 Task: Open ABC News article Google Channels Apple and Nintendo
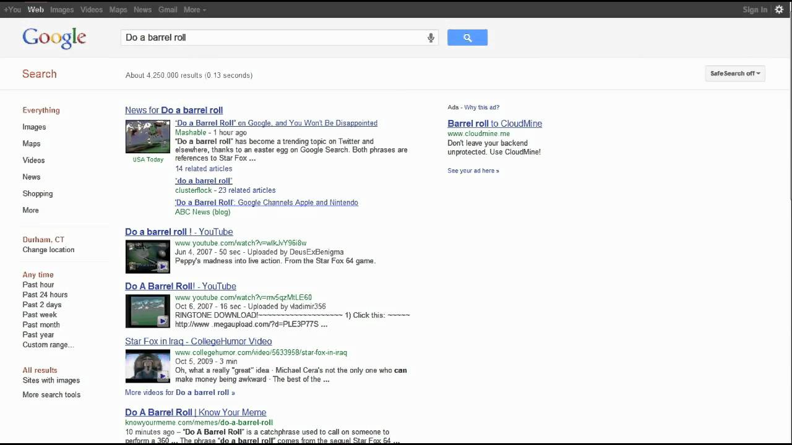(267, 202)
